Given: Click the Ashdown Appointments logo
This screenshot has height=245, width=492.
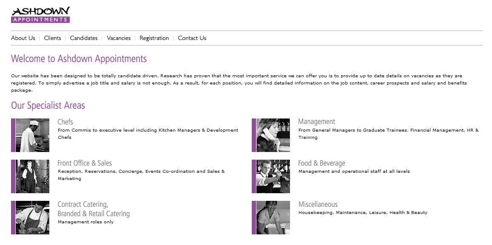Looking at the screenshot, I should [x=40, y=14].
